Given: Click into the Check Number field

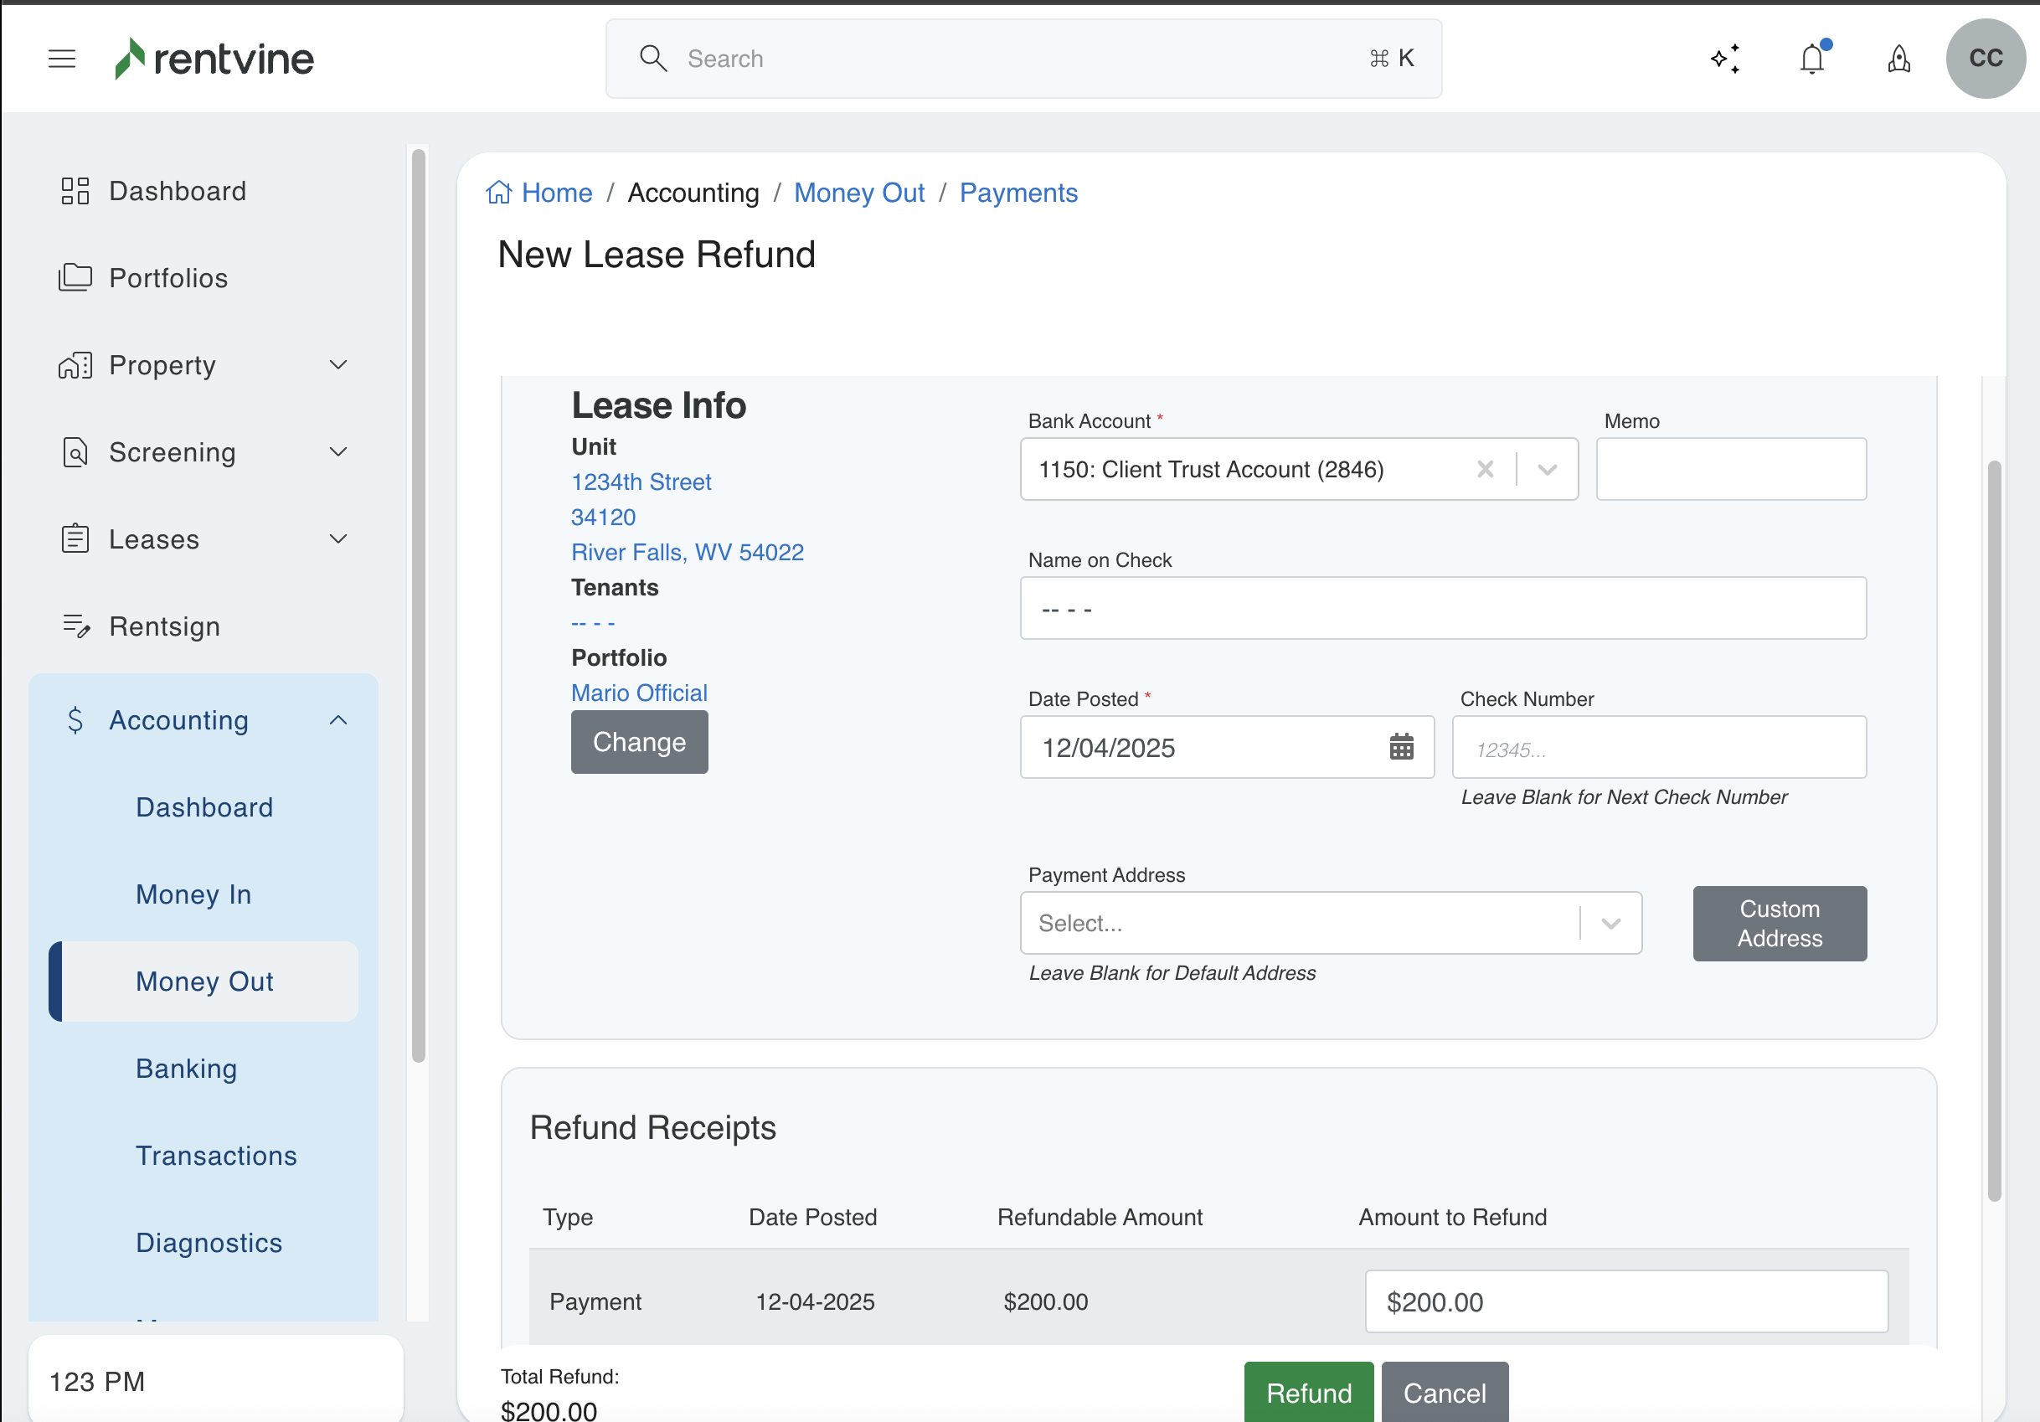Looking at the screenshot, I should [1658, 749].
